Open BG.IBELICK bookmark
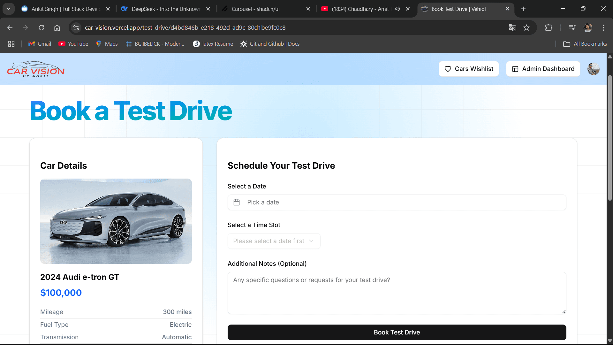The image size is (613, 345). click(x=155, y=44)
